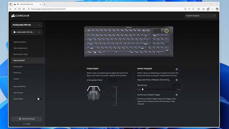229x129 pixels.
Task: Click the Sensitivity slider handle
Action: pyautogui.click(x=143, y=90)
